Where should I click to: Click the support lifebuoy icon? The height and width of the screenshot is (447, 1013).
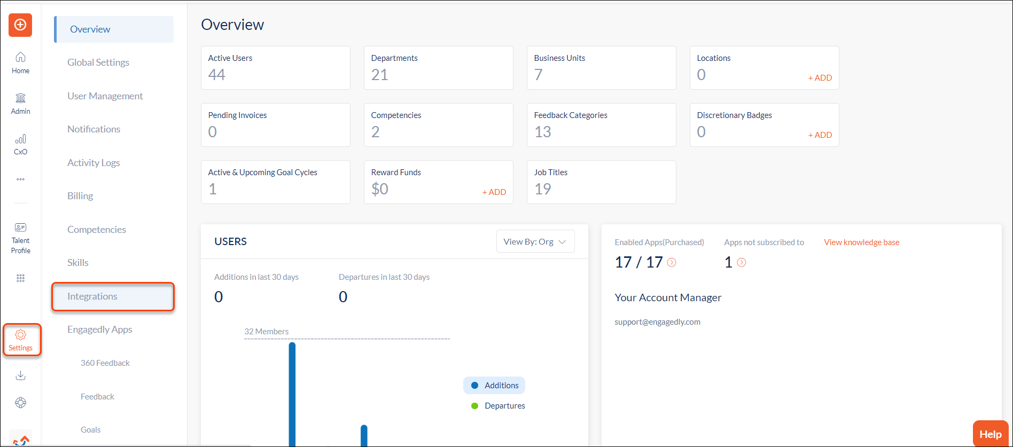20,403
